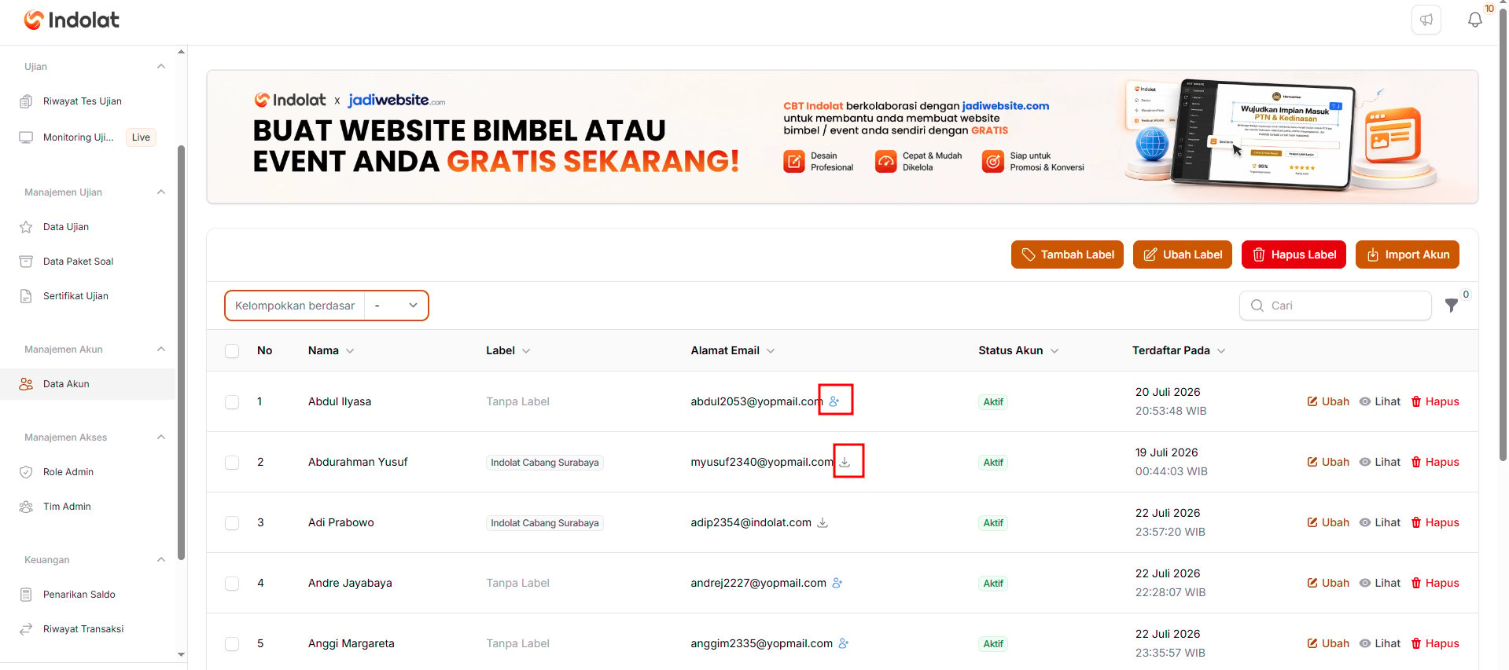Click the download icon beside adip2354@indolat.com
The height and width of the screenshot is (670, 1509).
(823, 522)
